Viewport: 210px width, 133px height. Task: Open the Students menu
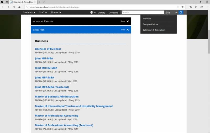[x=29, y=12]
